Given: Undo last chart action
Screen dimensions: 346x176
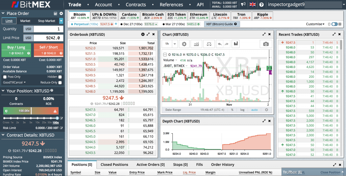Looking at the screenshot, I should [220, 44].
